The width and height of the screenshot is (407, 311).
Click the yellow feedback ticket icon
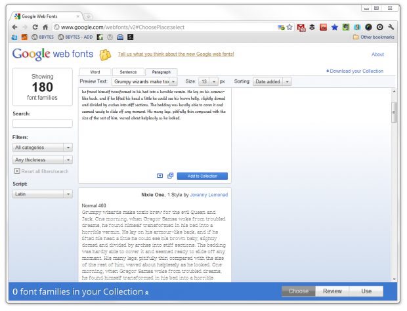105,54
